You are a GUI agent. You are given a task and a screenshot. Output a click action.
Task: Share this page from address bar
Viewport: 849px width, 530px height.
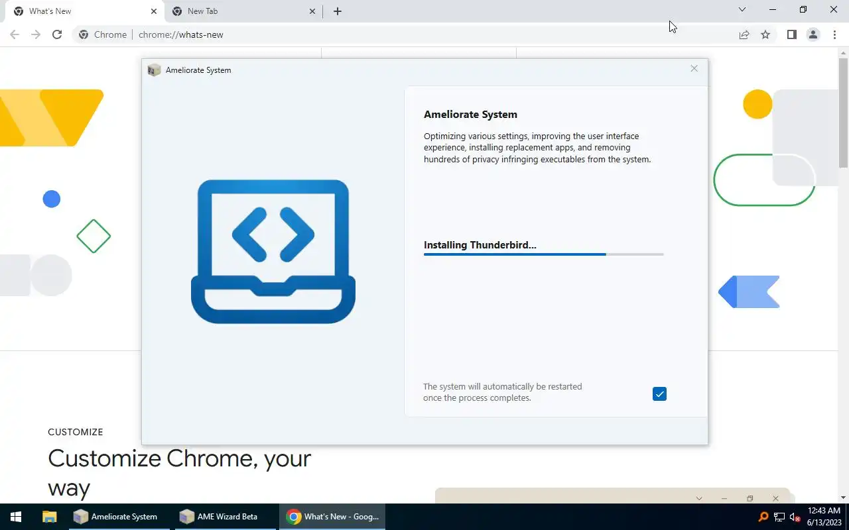(744, 34)
